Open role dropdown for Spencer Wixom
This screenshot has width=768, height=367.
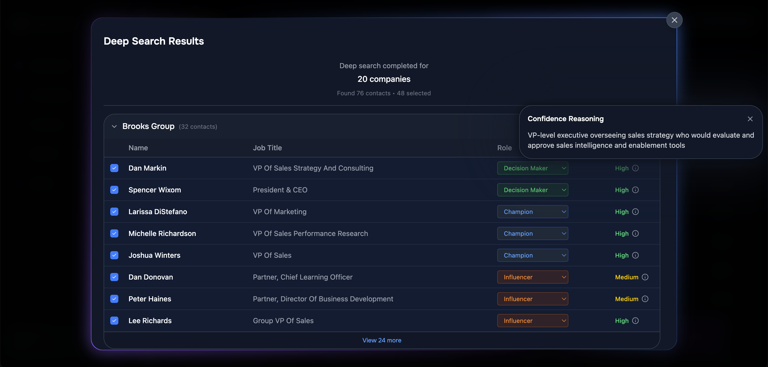point(533,190)
